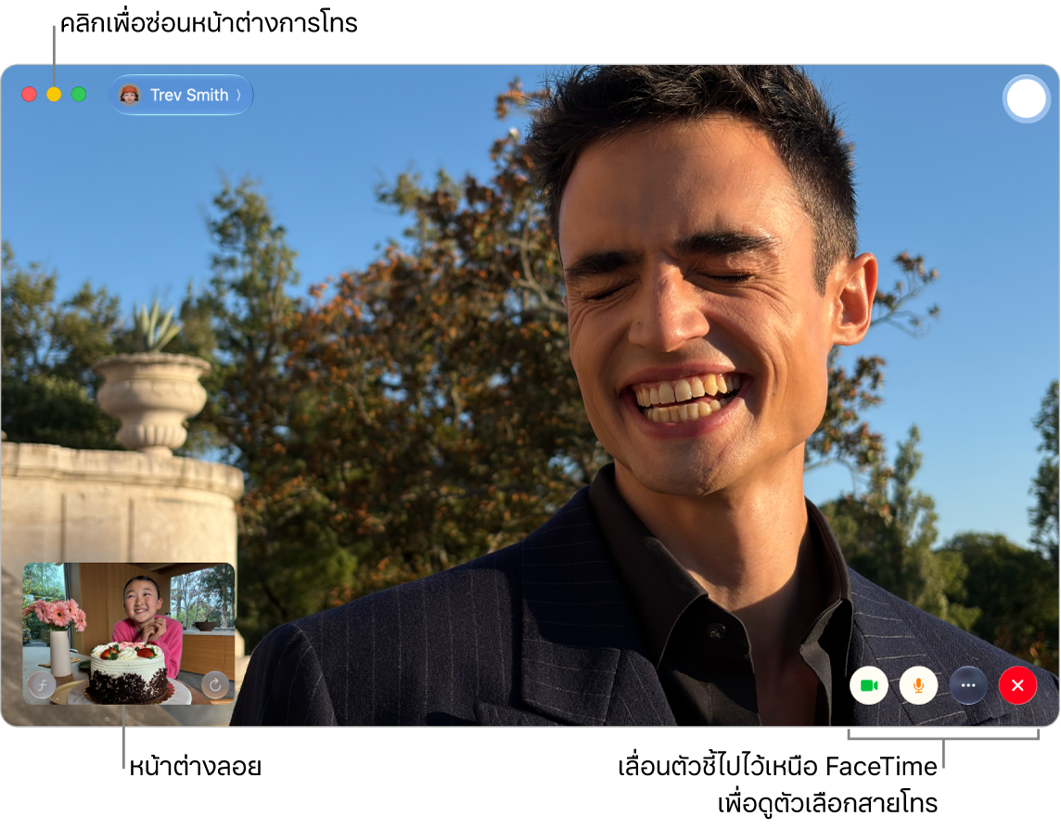1061x829 pixels.
Task: Toggle the camera video button
Action: click(869, 685)
